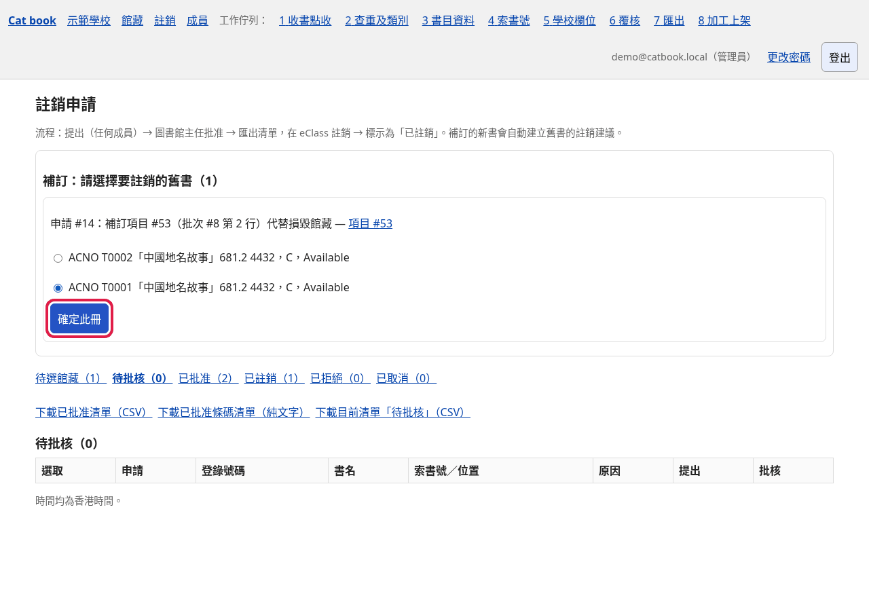This screenshot has width=869, height=611.
Task: Go to queue step 6 覆核
Action: click(x=625, y=20)
